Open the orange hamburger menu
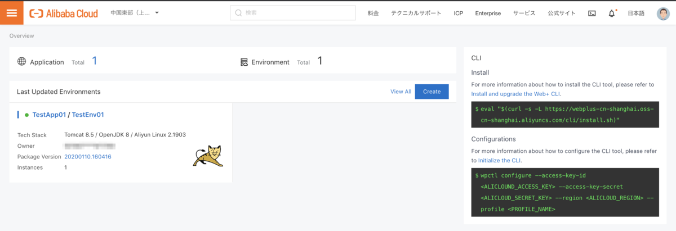 click(x=12, y=12)
